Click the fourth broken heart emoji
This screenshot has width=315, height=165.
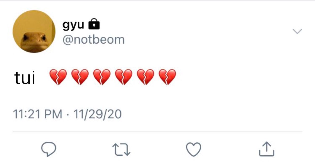124,77
